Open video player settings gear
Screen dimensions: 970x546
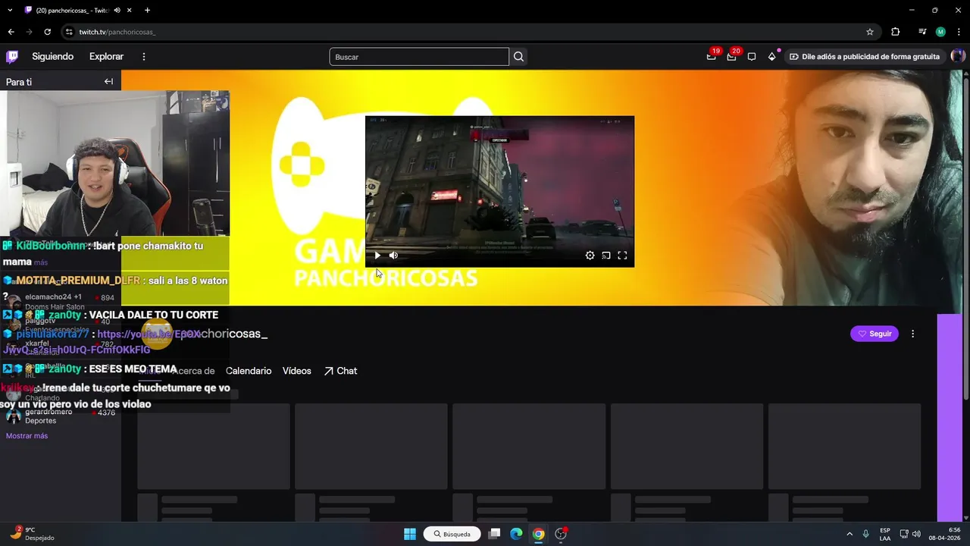[590, 256]
